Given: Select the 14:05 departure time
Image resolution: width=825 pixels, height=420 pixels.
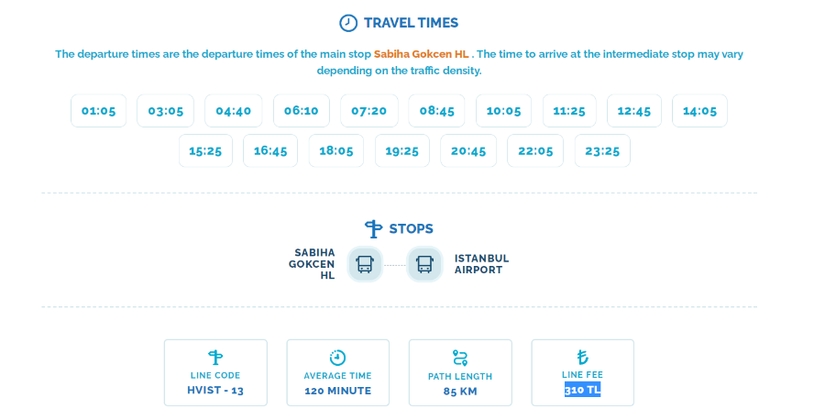Looking at the screenshot, I should 699,111.
